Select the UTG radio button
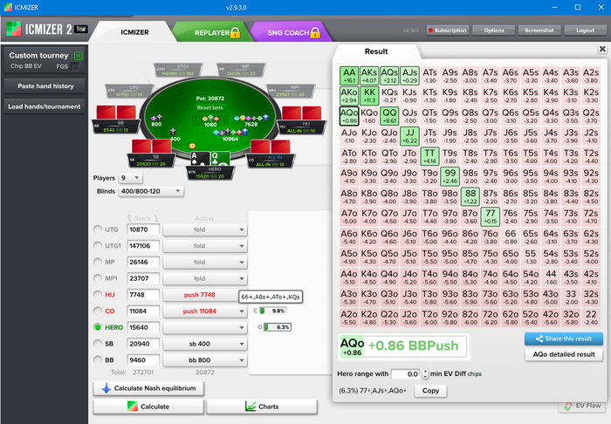 coord(98,229)
